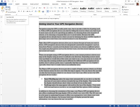Center the selected text
140x107 pixels.
point(50,11)
